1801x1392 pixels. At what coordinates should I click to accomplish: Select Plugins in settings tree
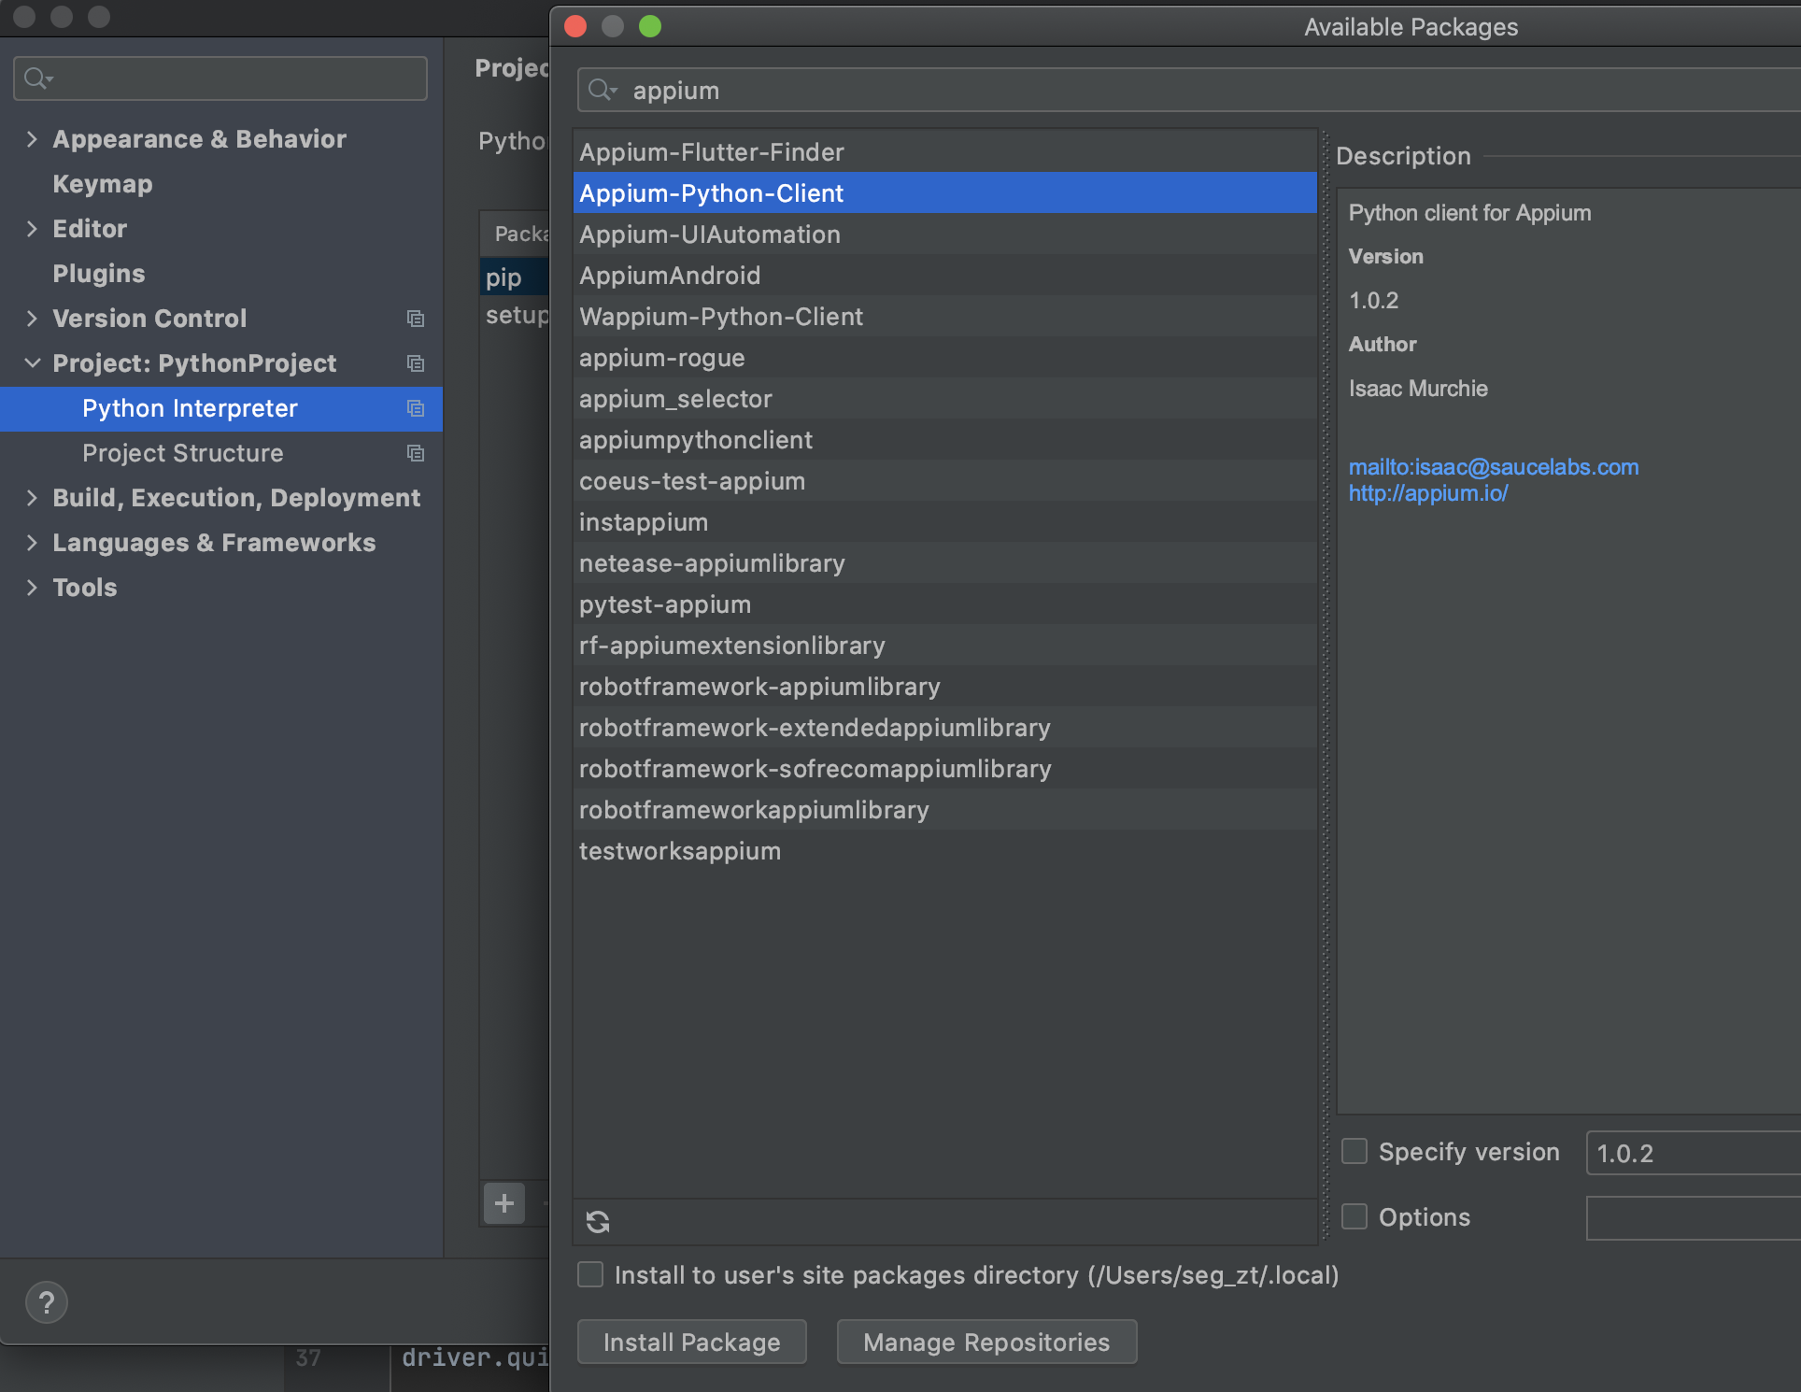click(x=99, y=274)
